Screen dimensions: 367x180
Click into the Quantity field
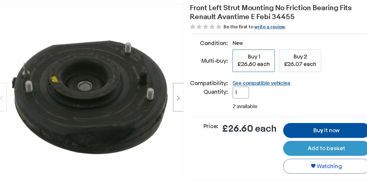241,93
